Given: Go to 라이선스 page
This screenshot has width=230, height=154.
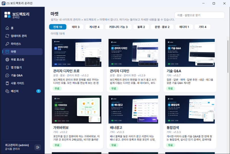Looking at the screenshot, I should click(x=22, y=44).
